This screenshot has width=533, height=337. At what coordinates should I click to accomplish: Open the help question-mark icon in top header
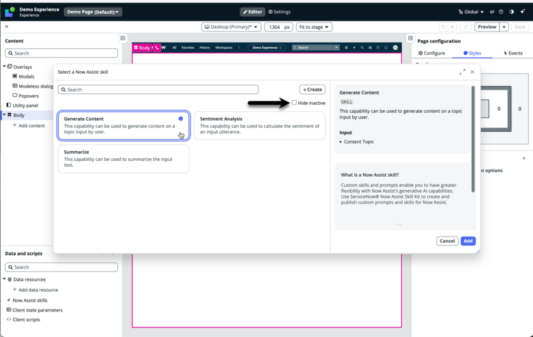501,12
